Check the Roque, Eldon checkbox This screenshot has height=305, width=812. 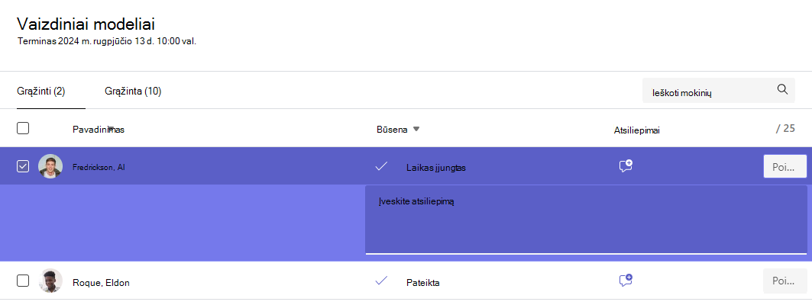click(x=23, y=281)
